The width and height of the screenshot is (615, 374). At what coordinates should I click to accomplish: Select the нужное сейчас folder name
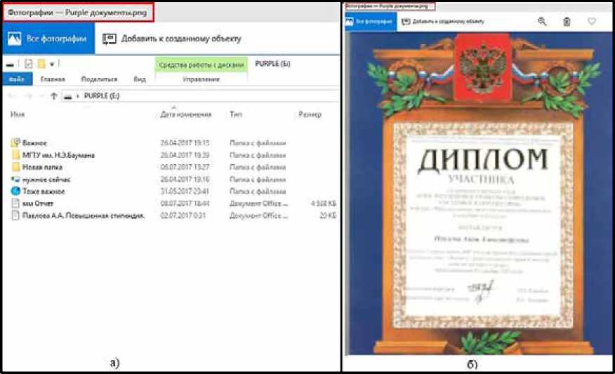click(46, 180)
